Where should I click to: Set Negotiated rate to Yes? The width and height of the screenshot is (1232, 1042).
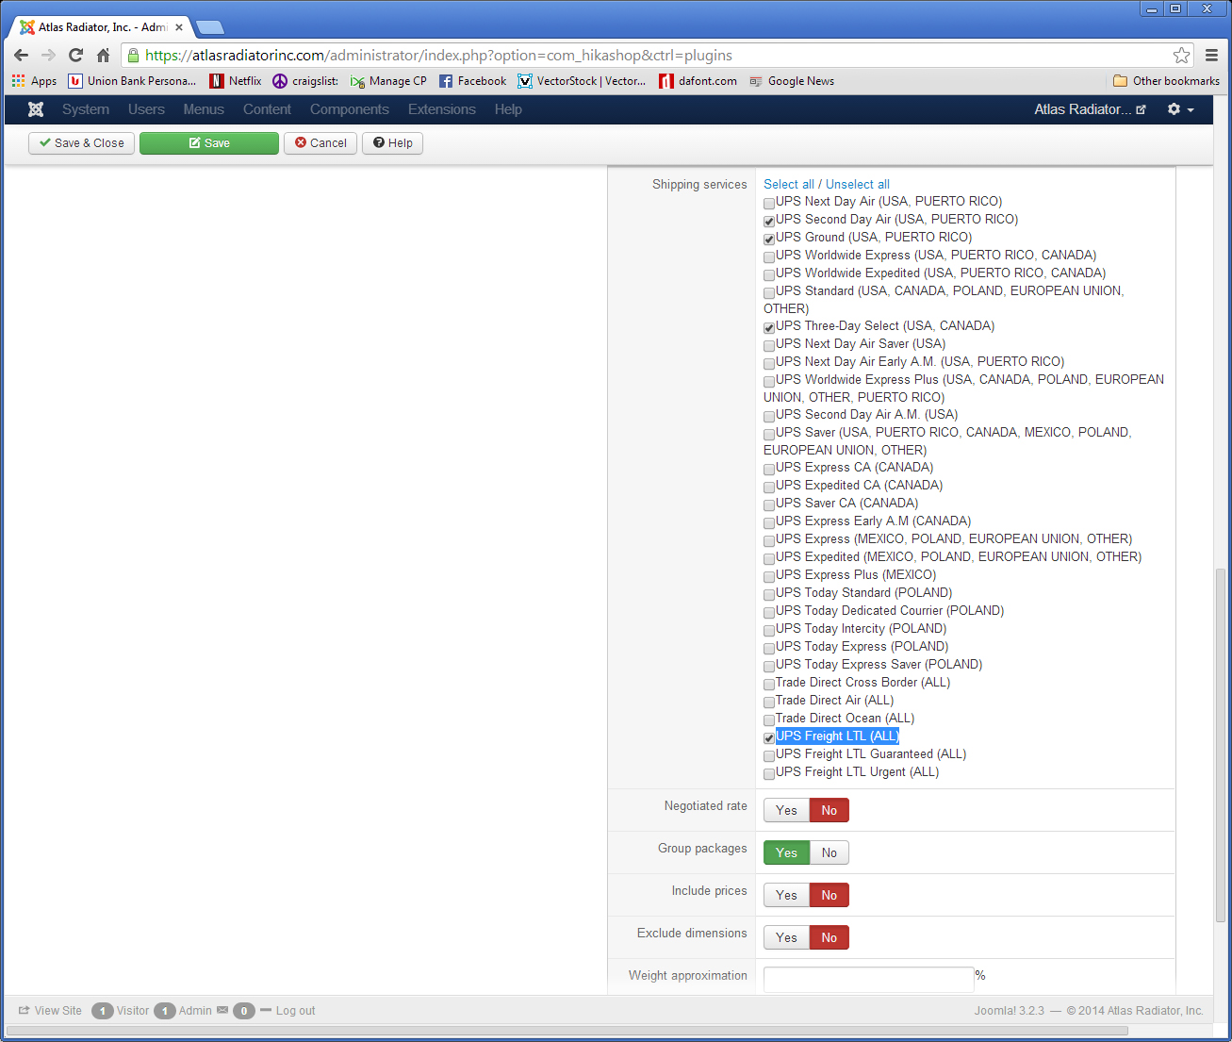786,810
